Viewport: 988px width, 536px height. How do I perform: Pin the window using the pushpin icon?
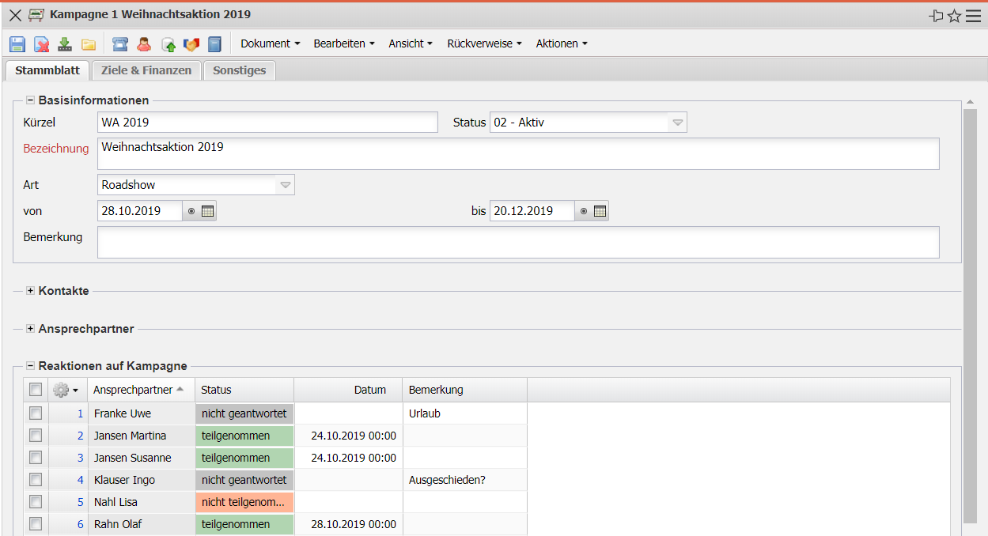936,16
